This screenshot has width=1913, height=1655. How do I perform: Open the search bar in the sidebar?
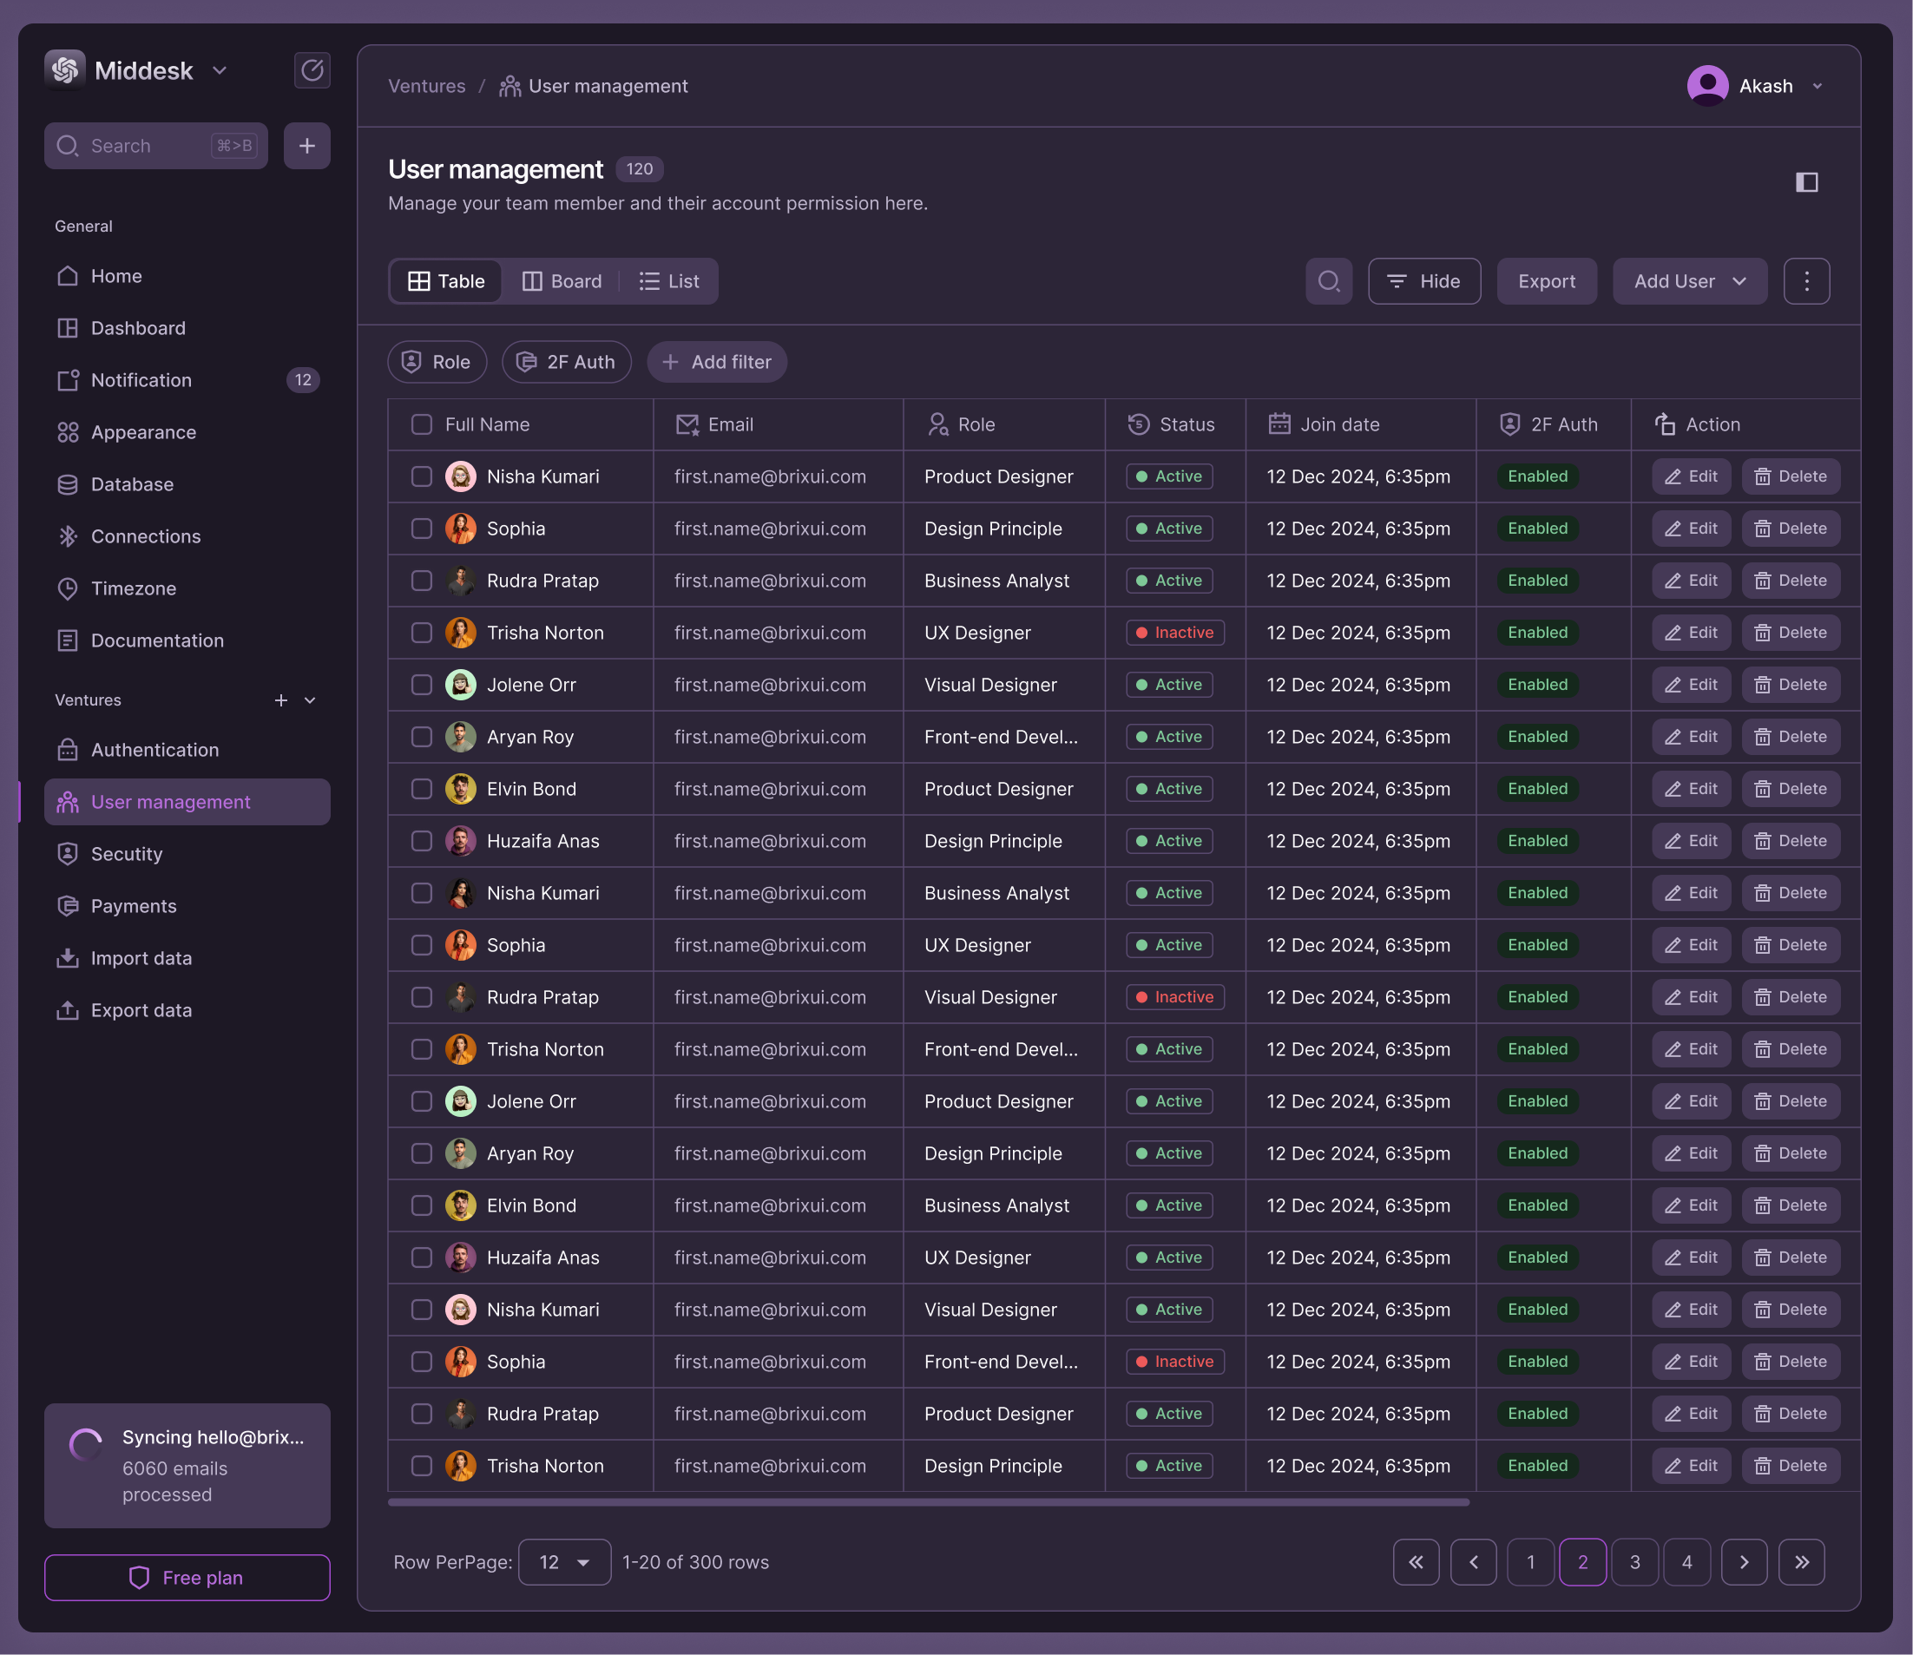[x=155, y=145]
